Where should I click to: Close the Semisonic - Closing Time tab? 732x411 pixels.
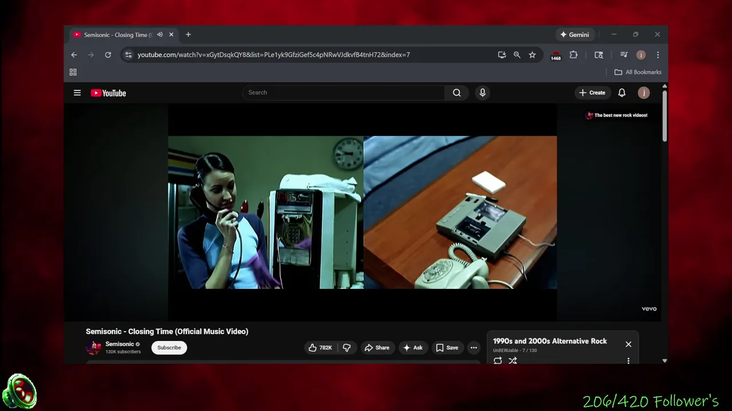171,35
